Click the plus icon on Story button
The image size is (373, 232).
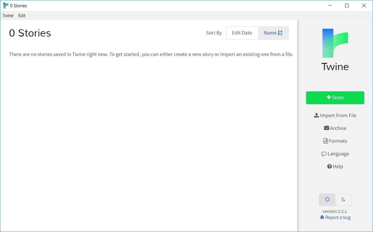coord(329,97)
